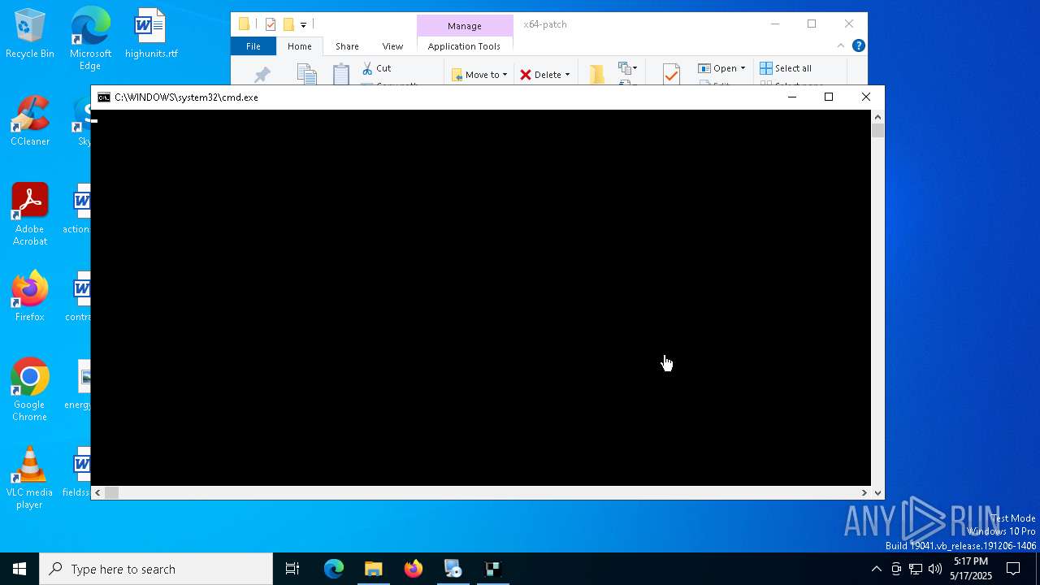Click the cmd horizontal scrollbar right arrow

click(x=864, y=492)
